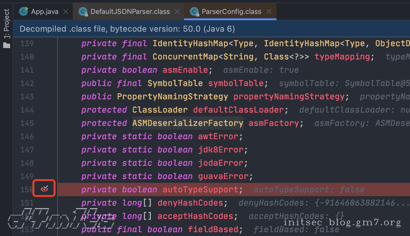The image size is (410, 236).
Task: Open the Project tool window
Action: (x=7, y=24)
